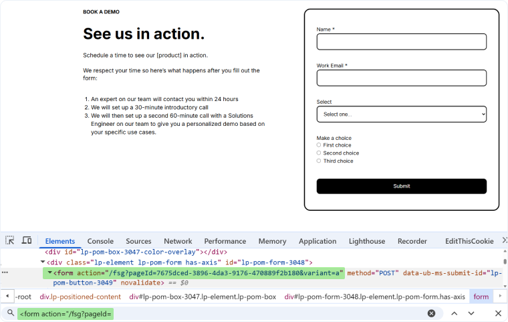508x322 pixels.
Task: Open the Network tab
Action: click(x=178, y=242)
